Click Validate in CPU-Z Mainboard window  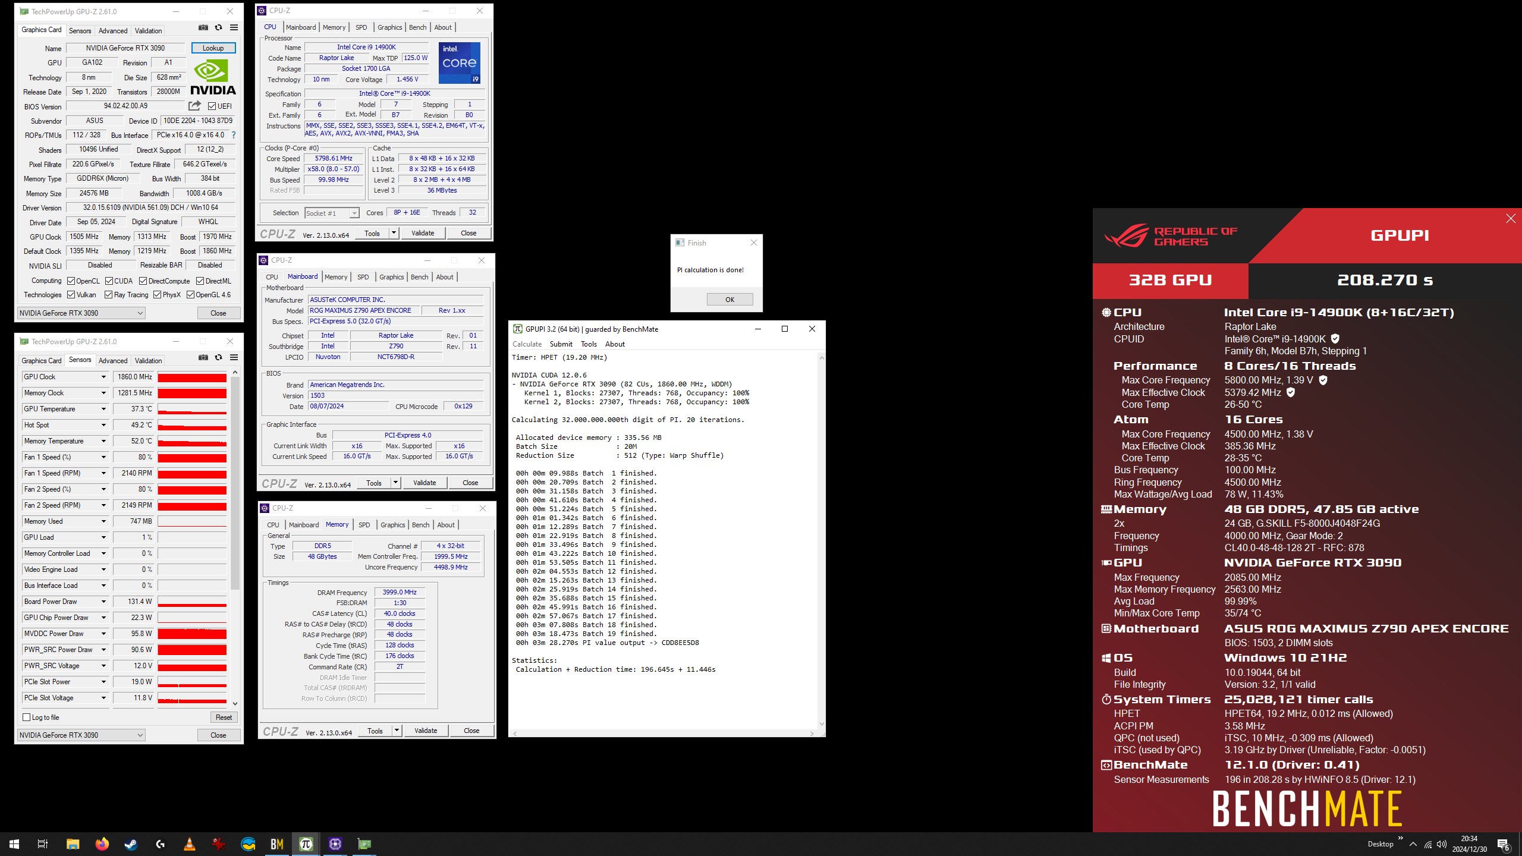coord(424,483)
